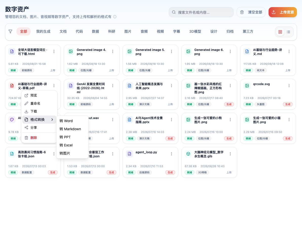Click the 清空全部 button
The height and width of the screenshot is (228, 302).
pyautogui.click(x=251, y=12)
